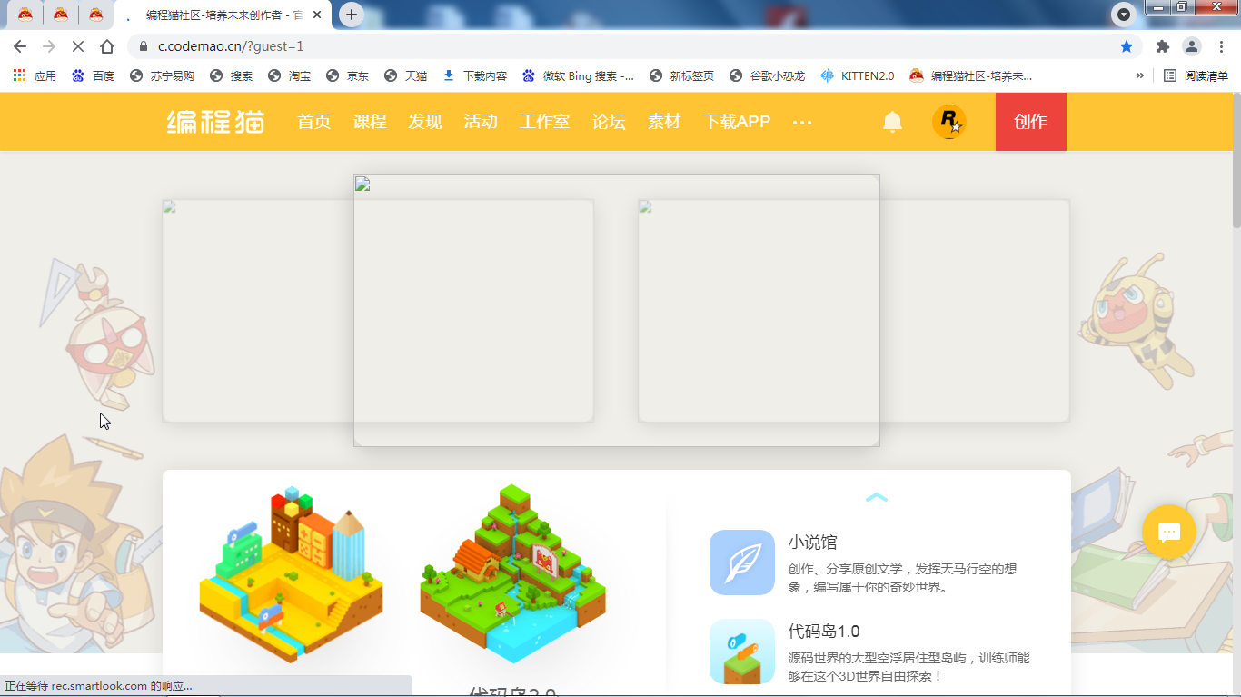1241x697 pixels.
Task: Open the Chrome extensions puzzle icon
Action: coord(1162,46)
